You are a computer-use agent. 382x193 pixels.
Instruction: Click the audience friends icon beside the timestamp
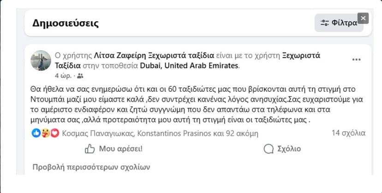tap(80, 75)
